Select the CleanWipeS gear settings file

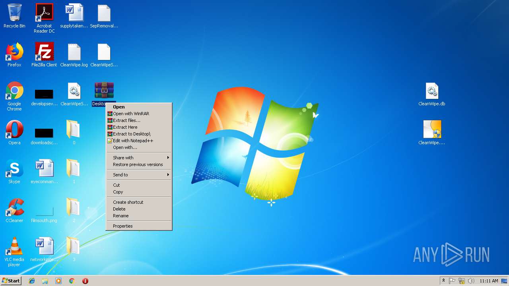(74, 94)
